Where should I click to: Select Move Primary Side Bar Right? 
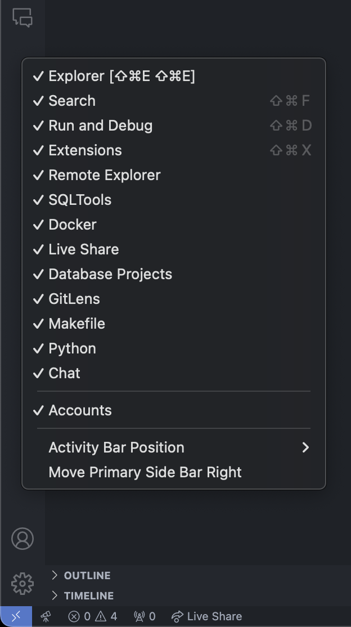click(174, 472)
